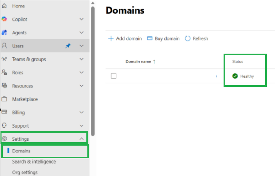Expand the Billing menu chevron

(81, 112)
